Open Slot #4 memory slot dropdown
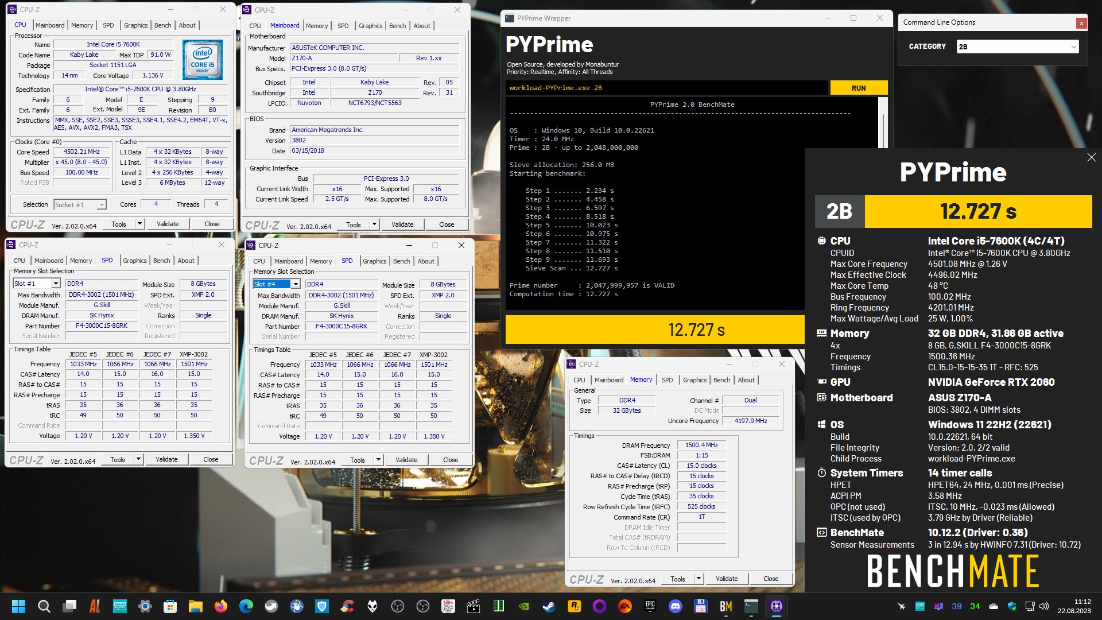 click(x=276, y=284)
